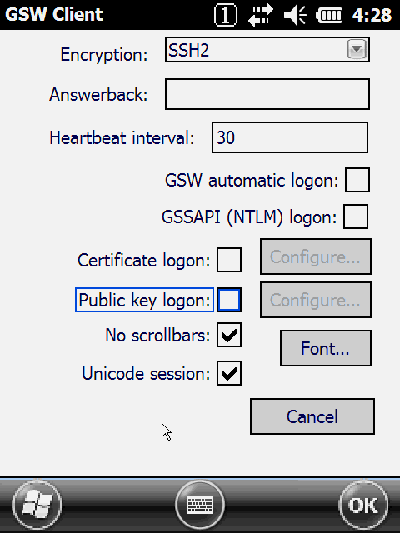Focus the Answerback text field
This screenshot has height=533, width=400.
pyautogui.click(x=267, y=94)
